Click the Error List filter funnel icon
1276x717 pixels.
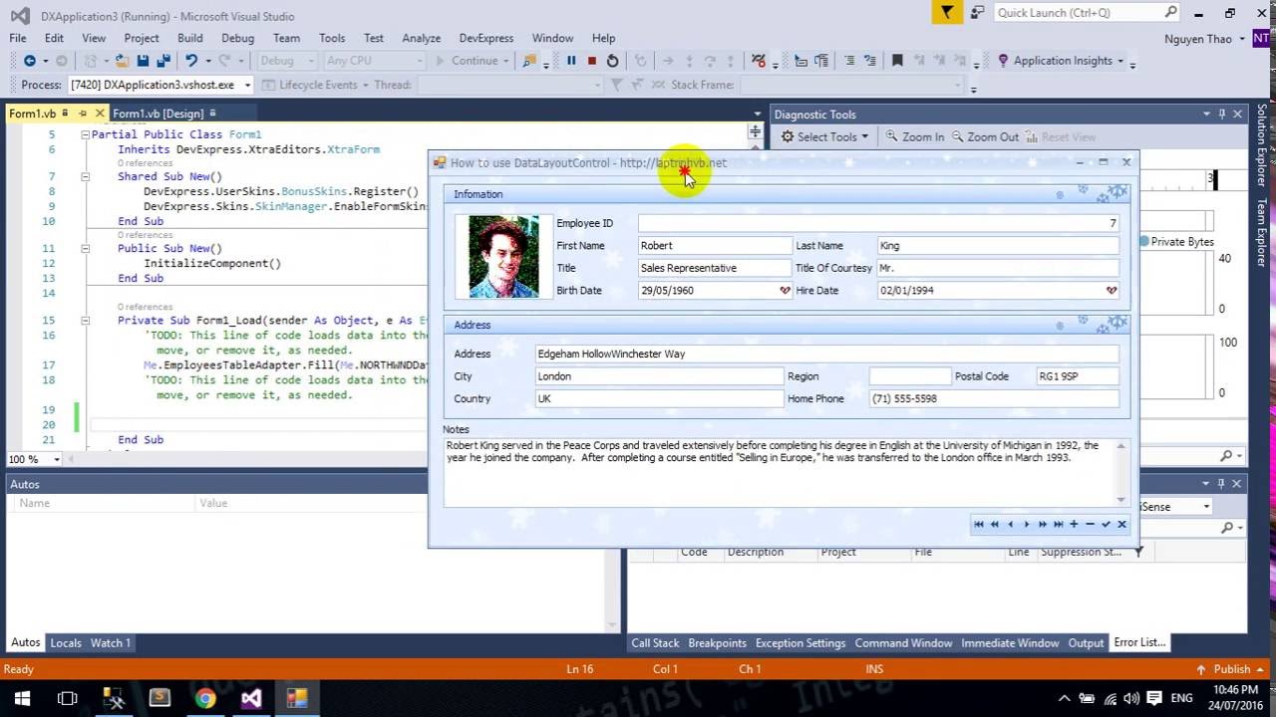tap(1137, 552)
